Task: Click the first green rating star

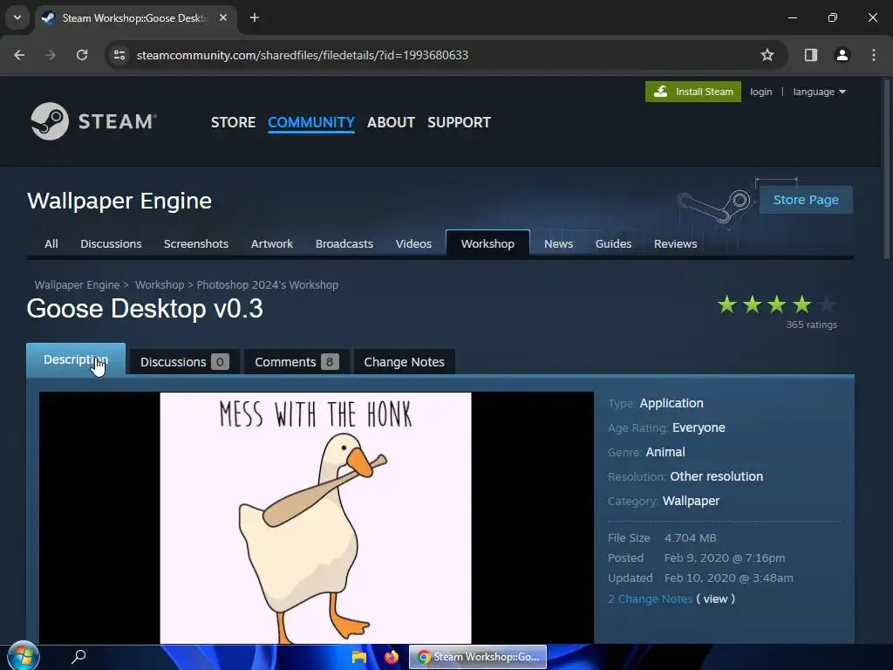Action: (726, 304)
